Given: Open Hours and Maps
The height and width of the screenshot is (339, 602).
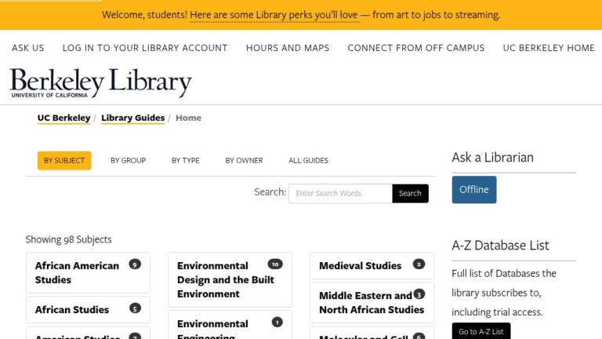Looking at the screenshot, I should (x=288, y=48).
